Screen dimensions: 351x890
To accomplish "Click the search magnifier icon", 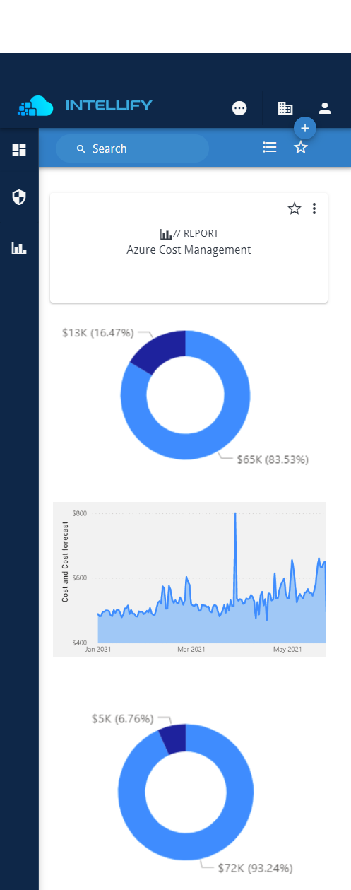I will [81, 148].
